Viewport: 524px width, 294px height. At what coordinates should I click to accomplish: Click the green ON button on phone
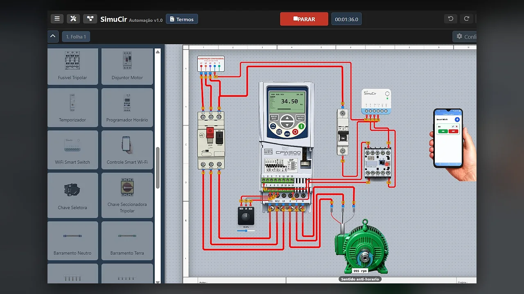(443, 131)
